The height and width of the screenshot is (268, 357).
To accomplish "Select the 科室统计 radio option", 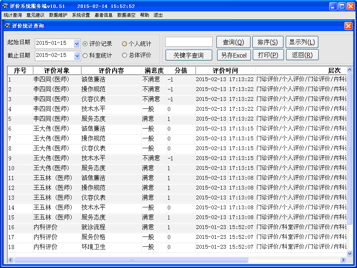I will click(85, 55).
